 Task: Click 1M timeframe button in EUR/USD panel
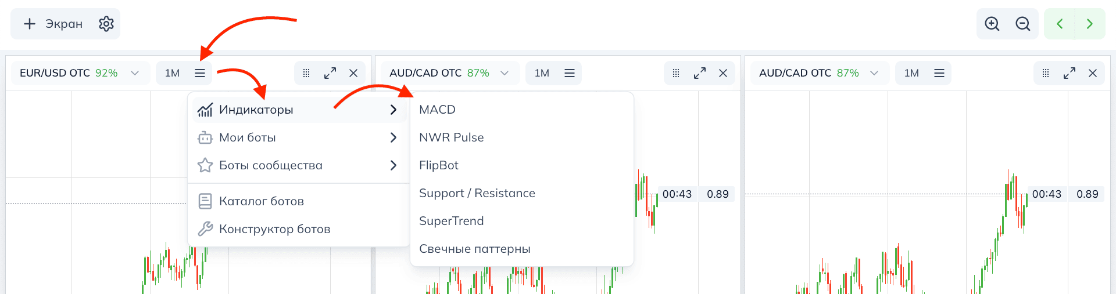172,73
